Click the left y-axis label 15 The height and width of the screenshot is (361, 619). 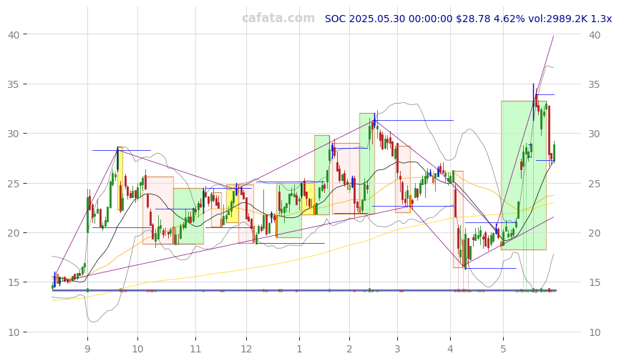click(x=14, y=282)
